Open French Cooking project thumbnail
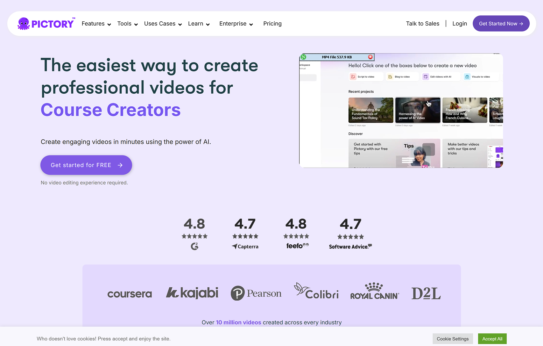Image resolution: width=543 pixels, height=346 pixels. (465, 110)
